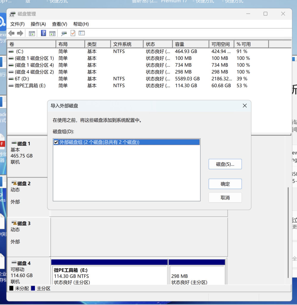This screenshot has height=305, width=297.
Task: Open the 查看(V) menu
Action: (x=59, y=24)
